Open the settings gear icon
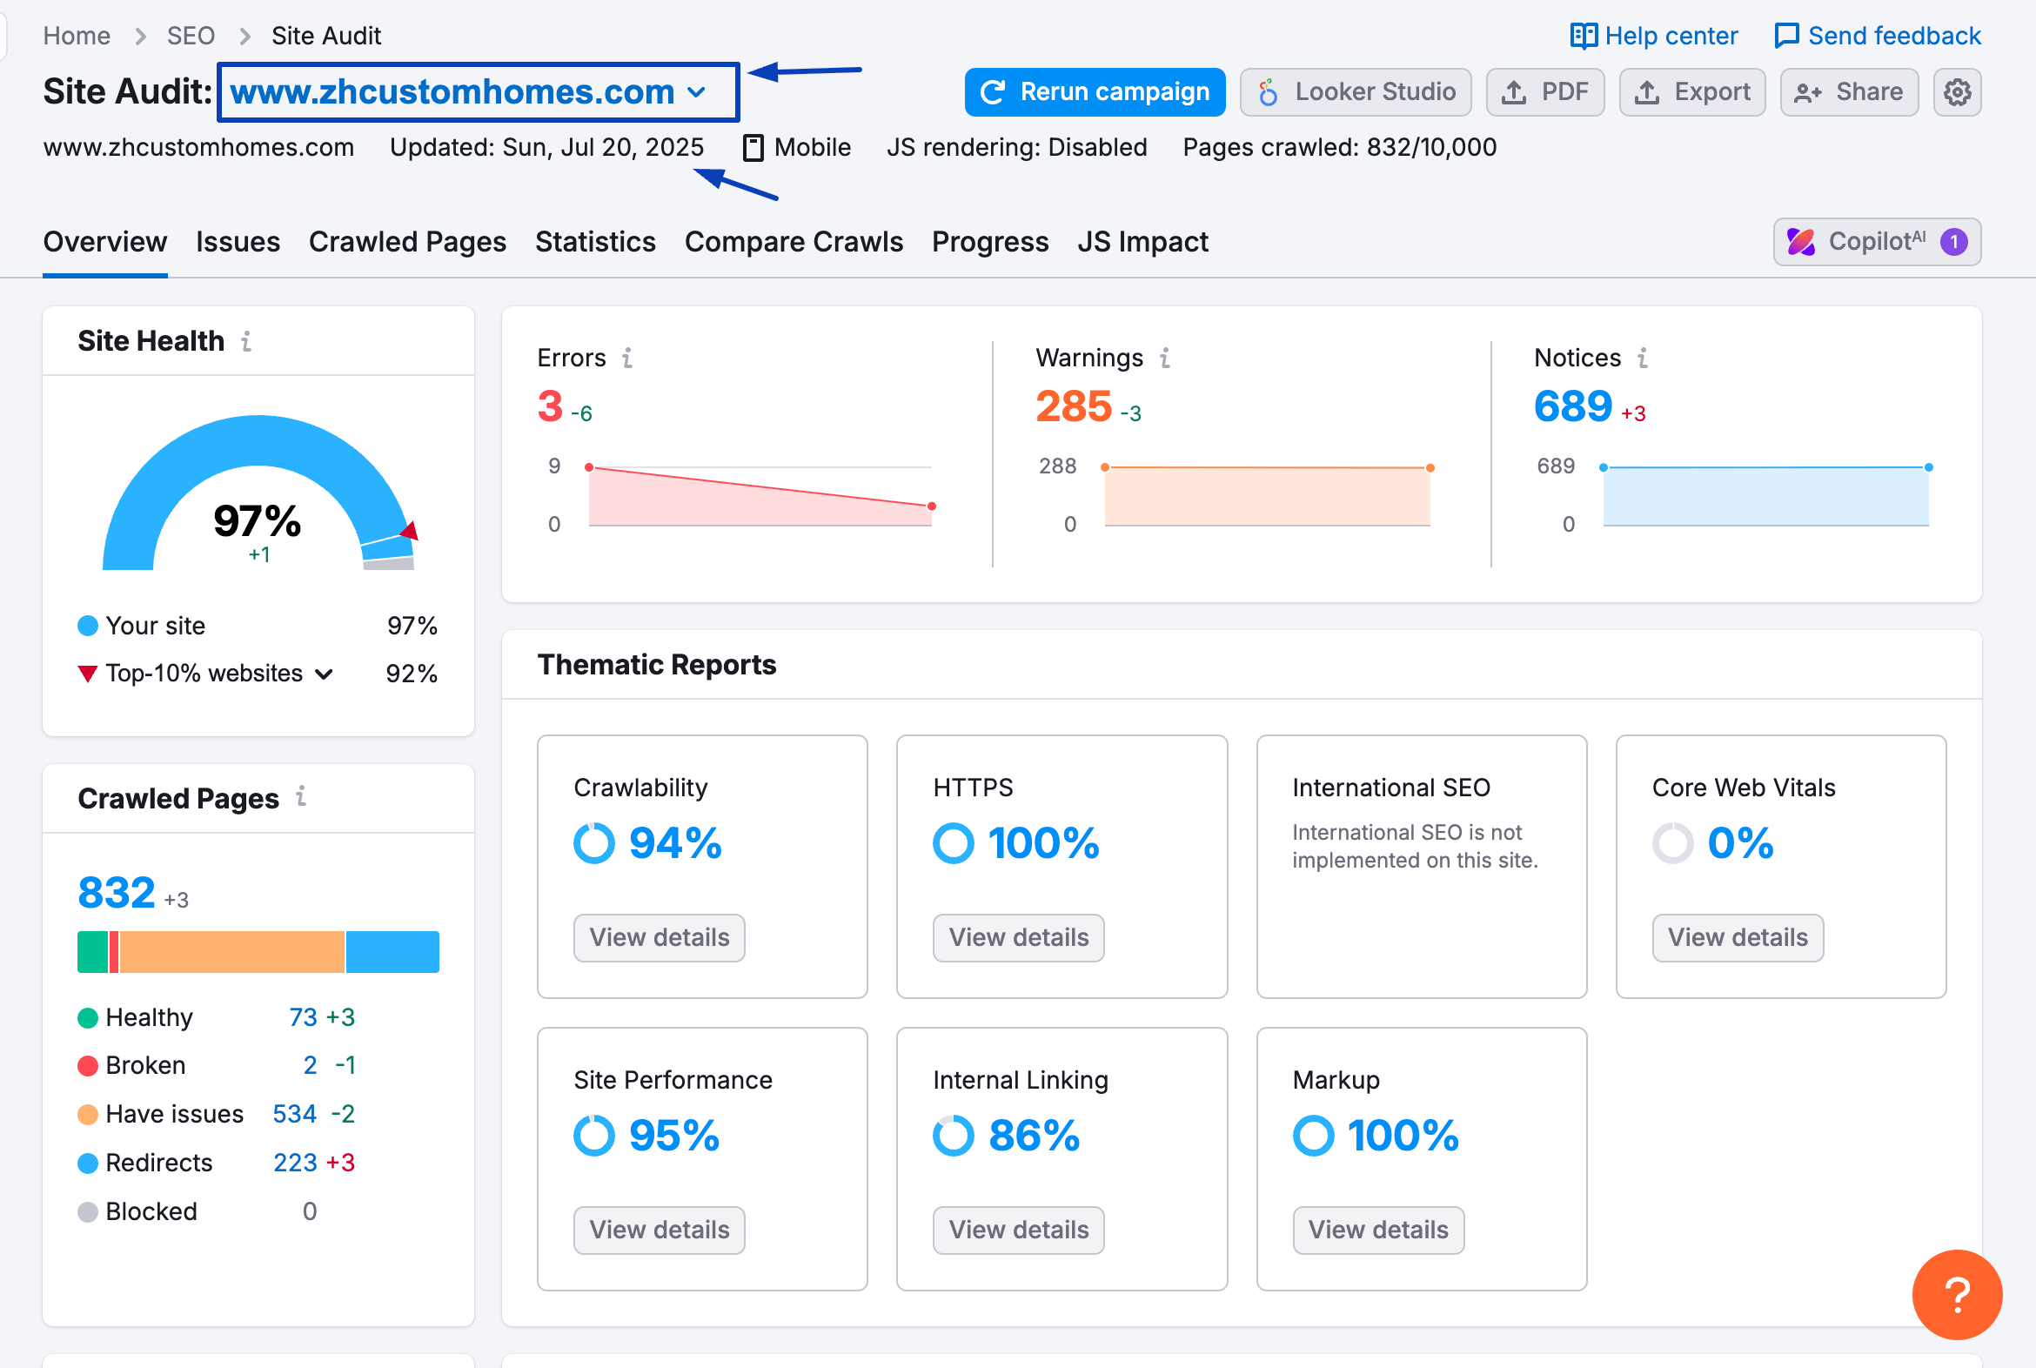The width and height of the screenshot is (2036, 1368). click(1957, 91)
